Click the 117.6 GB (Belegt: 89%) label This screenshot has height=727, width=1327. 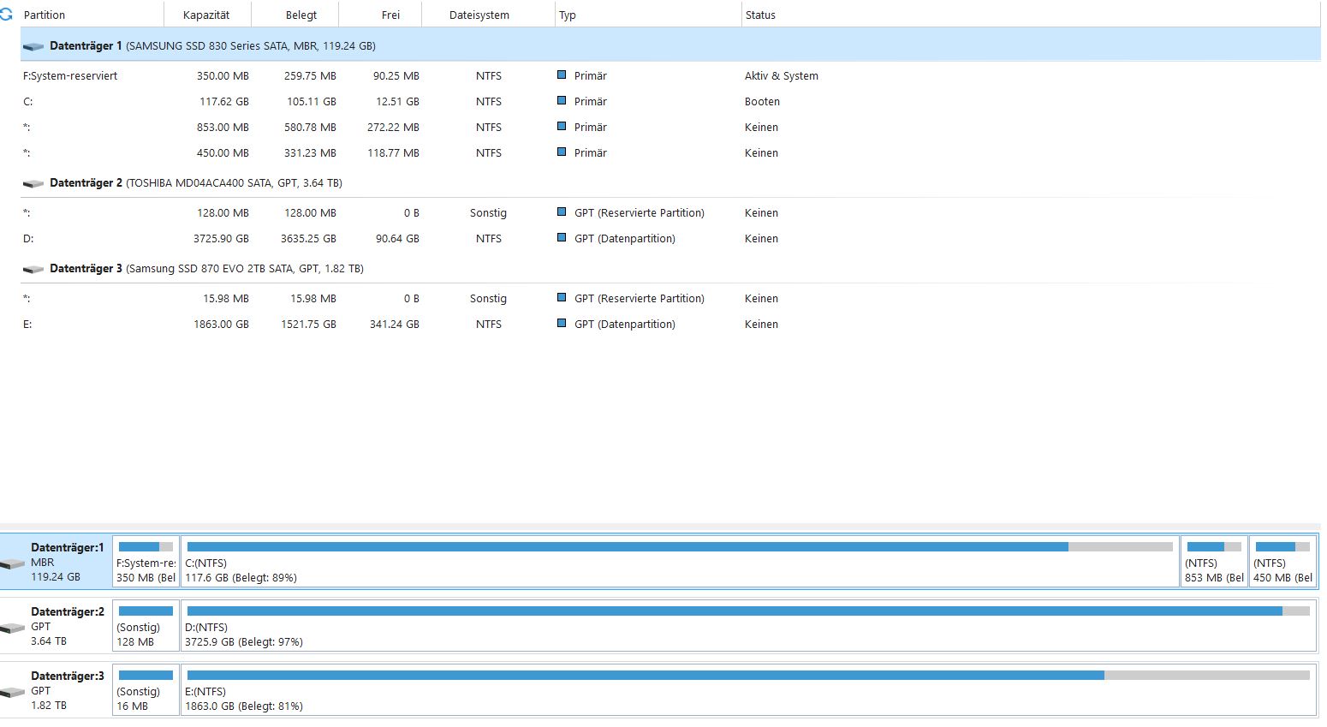241,578
